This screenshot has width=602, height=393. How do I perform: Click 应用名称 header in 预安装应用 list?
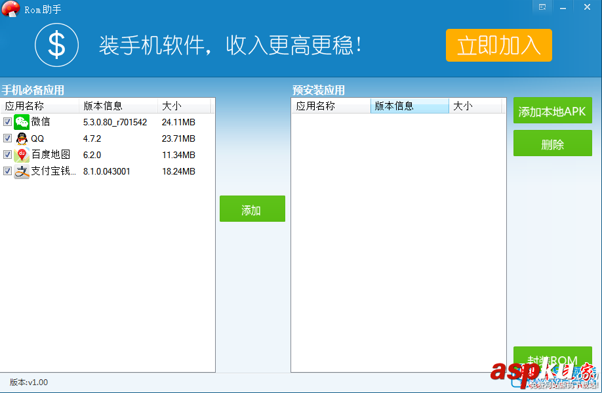pyautogui.click(x=331, y=106)
